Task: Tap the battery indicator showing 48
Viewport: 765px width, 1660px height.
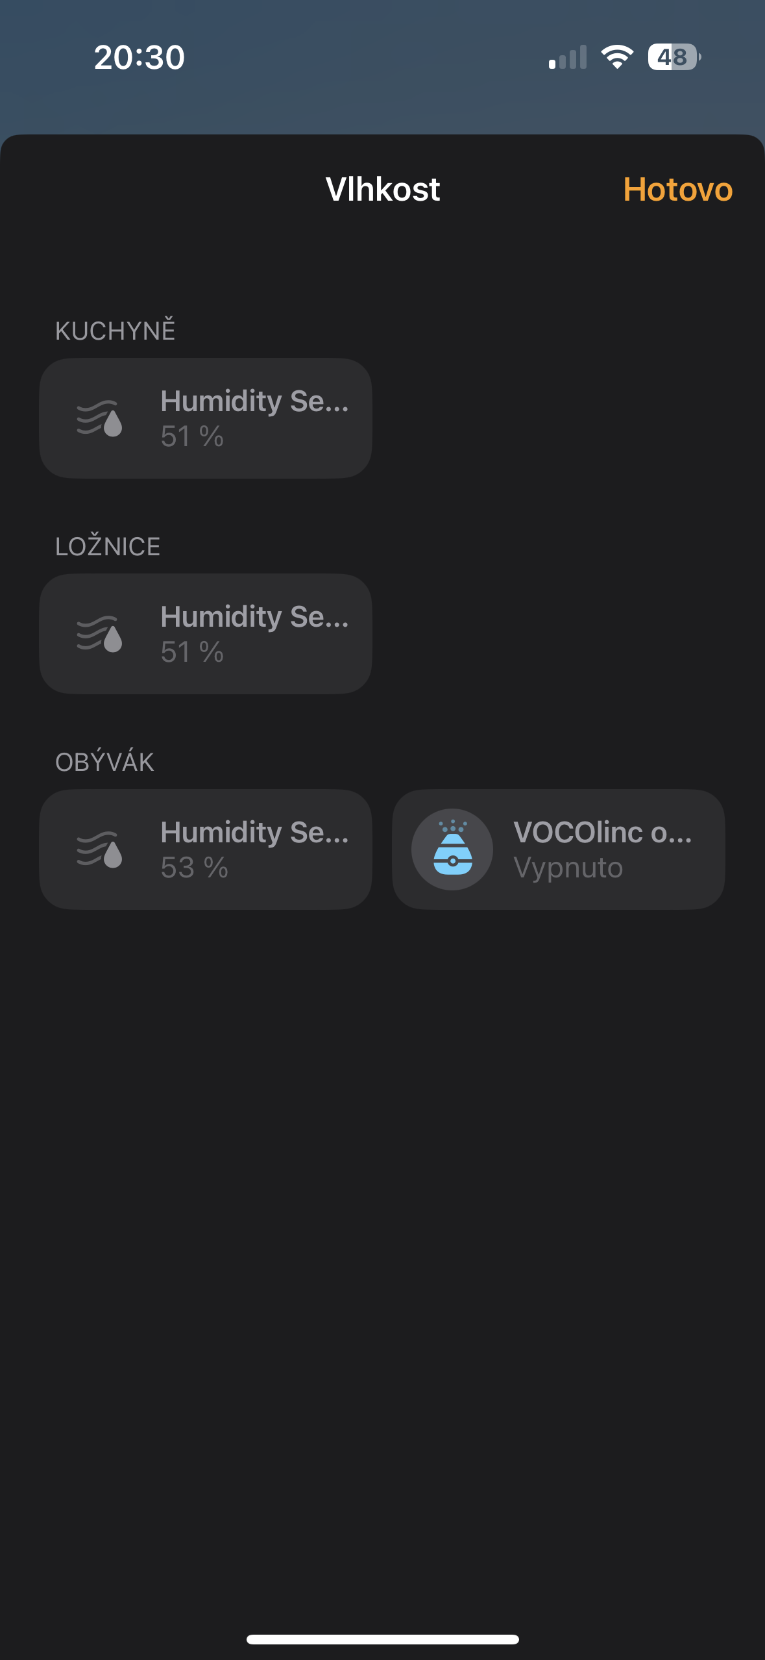Action: click(x=674, y=57)
